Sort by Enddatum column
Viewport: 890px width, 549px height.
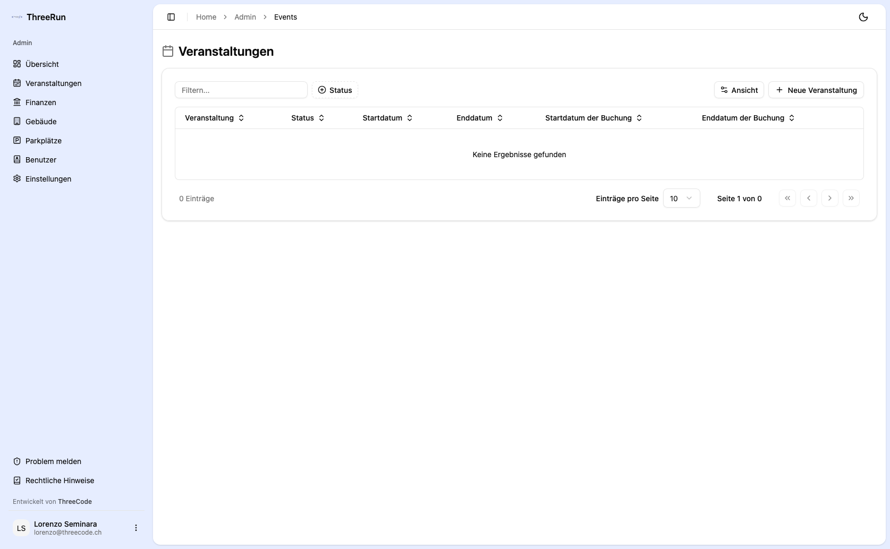(479, 118)
